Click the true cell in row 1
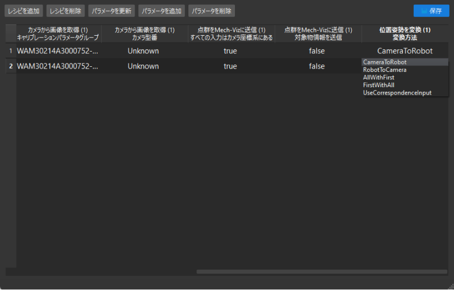 [232, 51]
